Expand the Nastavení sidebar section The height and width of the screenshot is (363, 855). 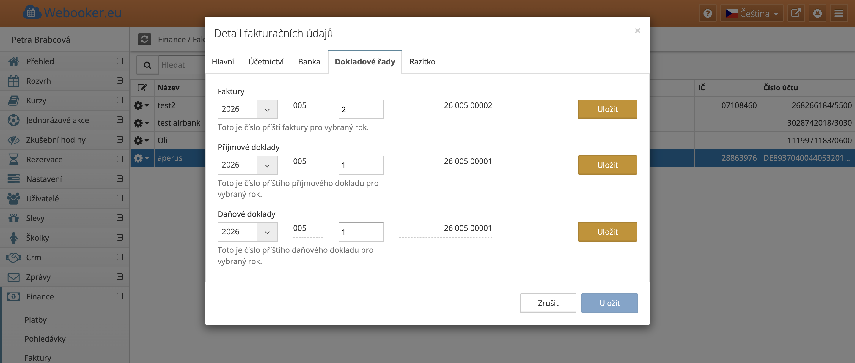coord(120,179)
